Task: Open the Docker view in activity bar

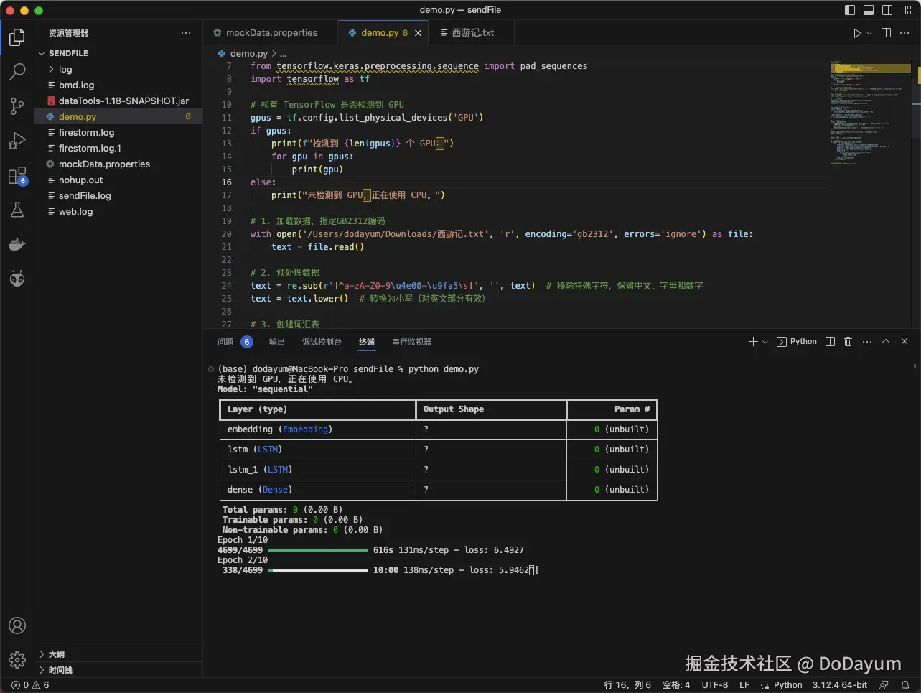Action: 17,245
